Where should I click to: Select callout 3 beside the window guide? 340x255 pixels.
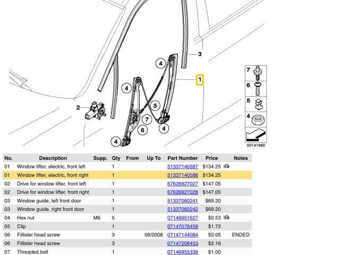click(200, 54)
